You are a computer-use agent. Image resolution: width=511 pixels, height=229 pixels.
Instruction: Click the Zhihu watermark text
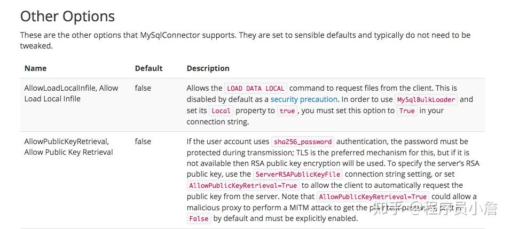pos(435,209)
